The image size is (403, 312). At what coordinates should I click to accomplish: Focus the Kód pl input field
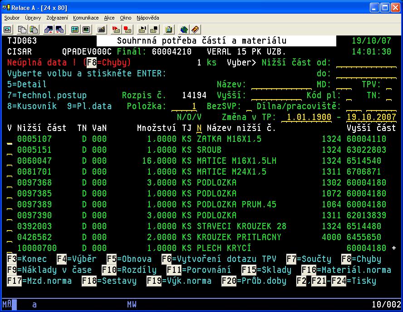click(349, 96)
